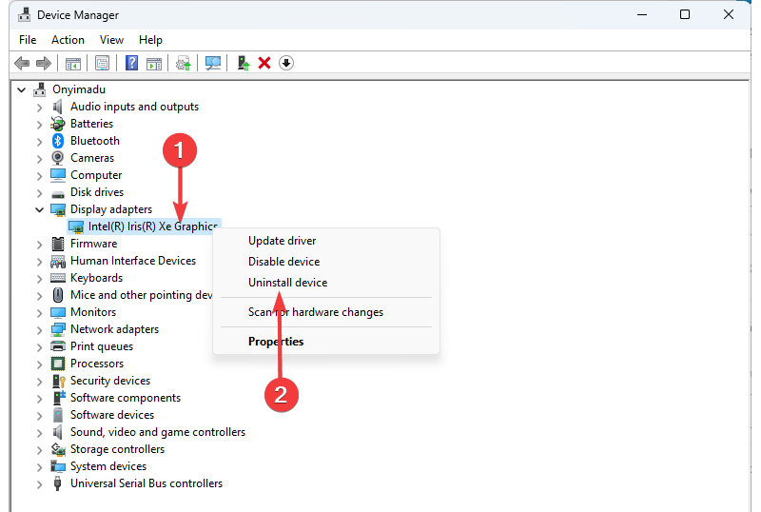The image size is (761, 512).
Task: Expand the Software components category
Action: [x=39, y=399]
